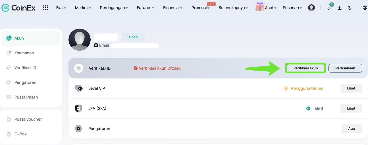Expand the Fiat dropdown menu

click(61, 8)
